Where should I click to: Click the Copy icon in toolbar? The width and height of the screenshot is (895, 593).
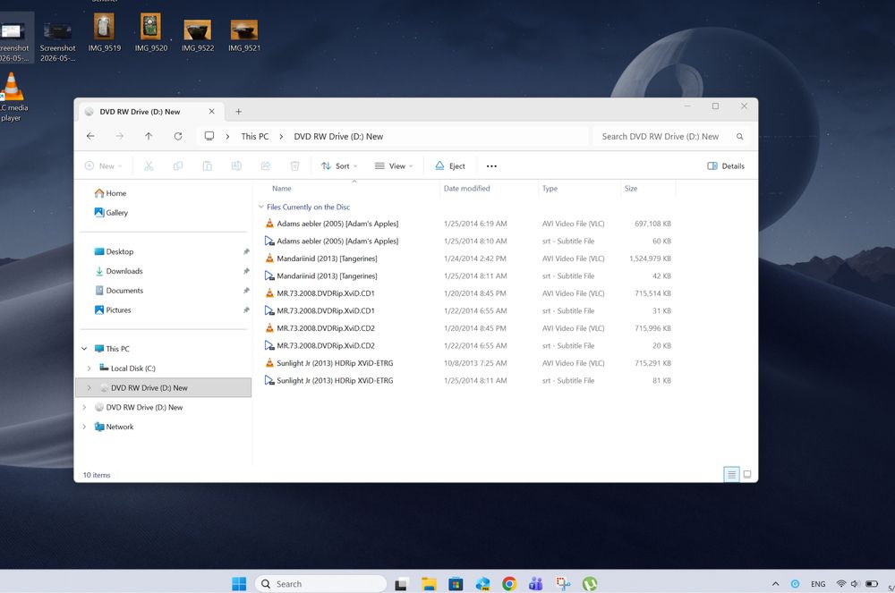(x=178, y=166)
